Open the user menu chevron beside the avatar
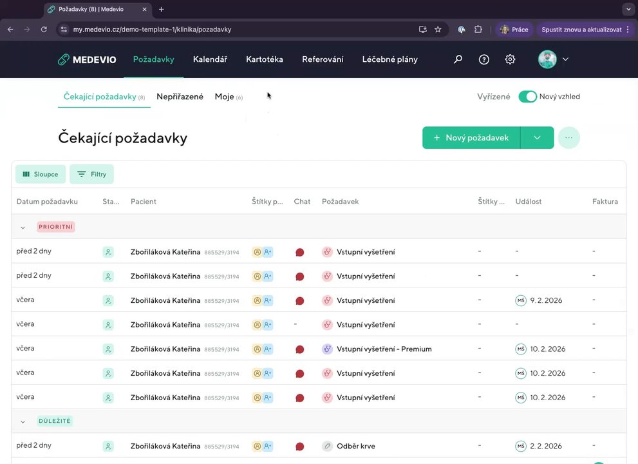This screenshot has height=464, width=638. tap(566, 59)
